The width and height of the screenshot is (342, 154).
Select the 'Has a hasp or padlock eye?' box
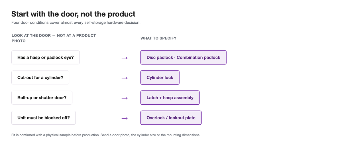(46, 57)
